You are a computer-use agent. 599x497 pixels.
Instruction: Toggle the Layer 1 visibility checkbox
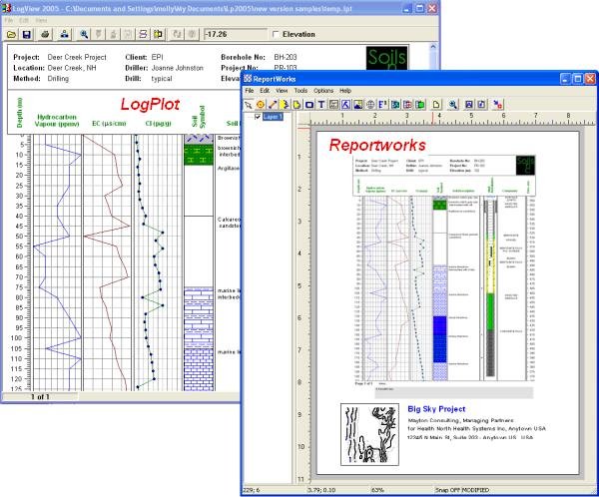[x=258, y=117]
